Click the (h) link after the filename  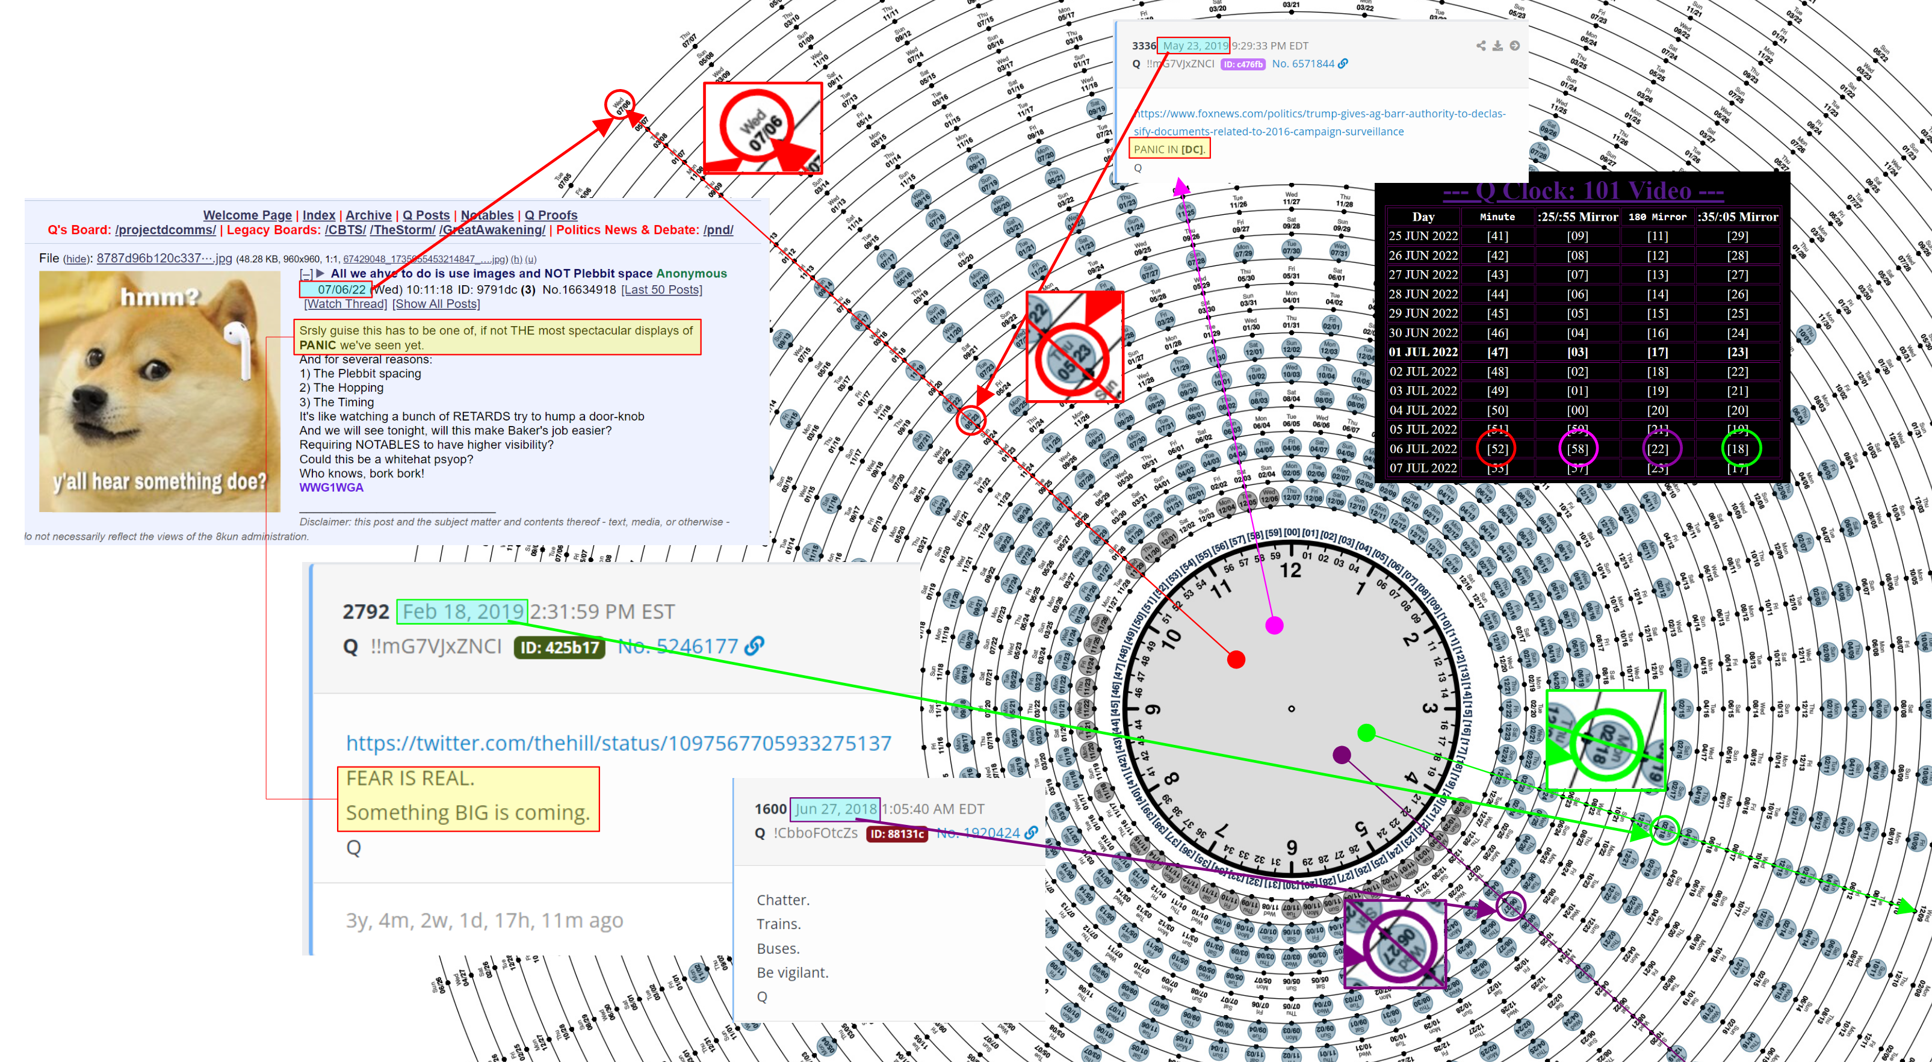tap(517, 259)
